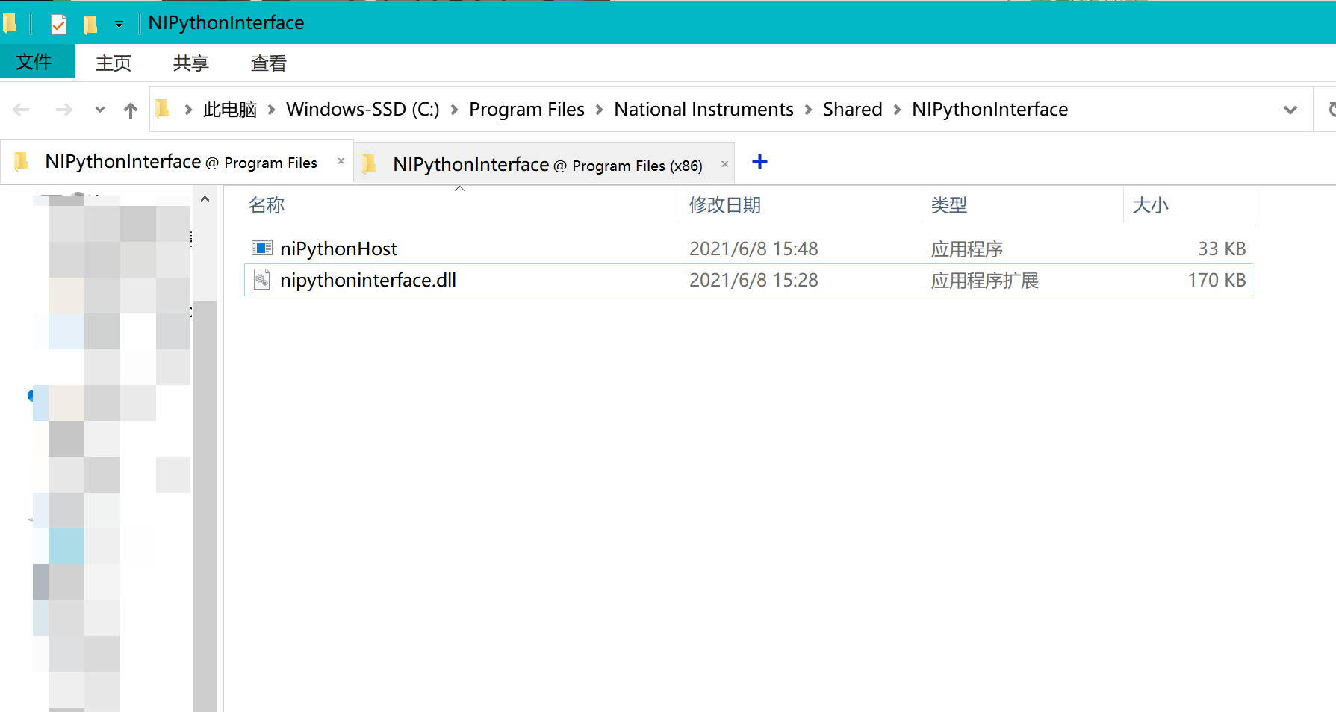
Task: Click the 2021/6/8 15:28 date cell
Action: coord(754,280)
